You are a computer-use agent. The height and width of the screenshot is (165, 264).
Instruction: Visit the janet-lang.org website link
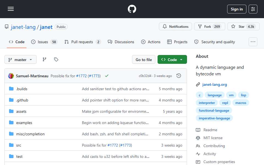click(x=215, y=84)
